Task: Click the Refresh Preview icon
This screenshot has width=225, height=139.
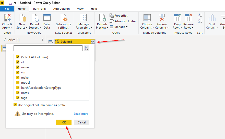Action: pos(102,18)
